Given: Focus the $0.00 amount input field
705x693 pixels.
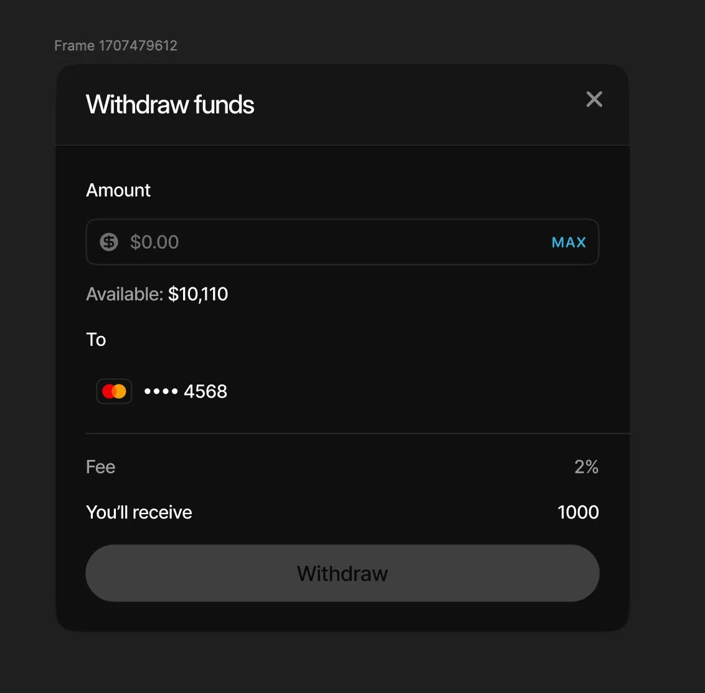Looking at the screenshot, I should coord(324,242).
